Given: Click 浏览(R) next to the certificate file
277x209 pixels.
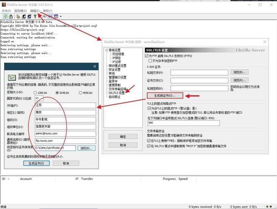Looking at the screenshot, I should click(x=239, y=80).
